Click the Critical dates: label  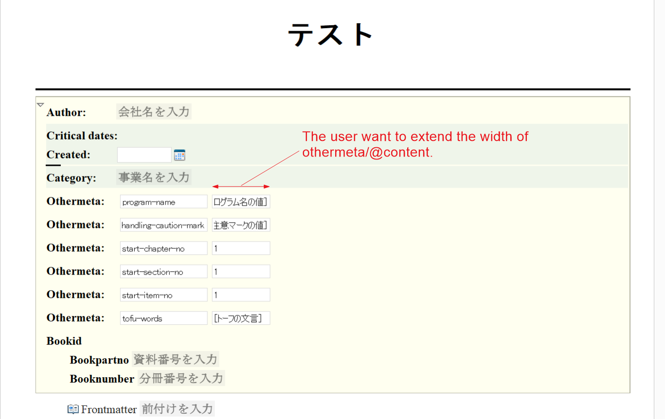click(x=82, y=136)
